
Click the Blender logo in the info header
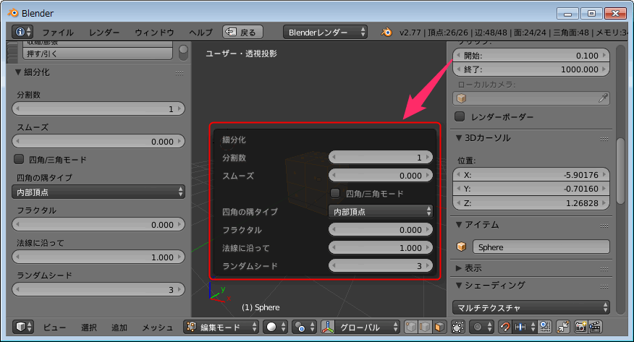click(386, 33)
